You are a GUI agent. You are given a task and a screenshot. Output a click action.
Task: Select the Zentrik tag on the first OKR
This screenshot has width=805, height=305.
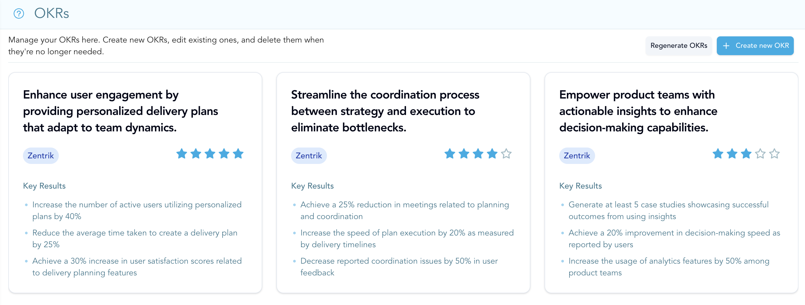(x=40, y=155)
